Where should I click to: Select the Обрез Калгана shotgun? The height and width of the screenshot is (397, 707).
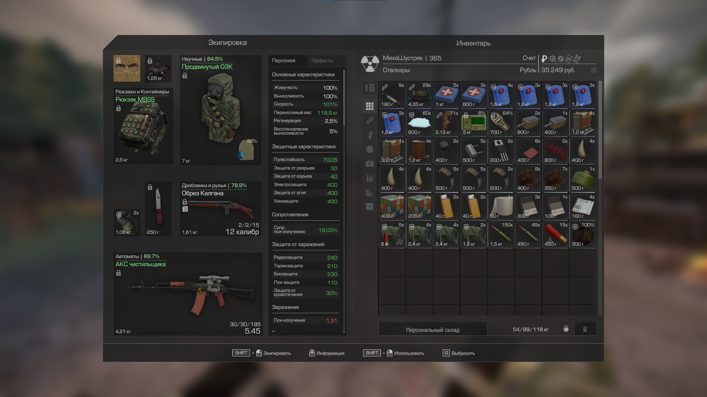(x=221, y=209)
